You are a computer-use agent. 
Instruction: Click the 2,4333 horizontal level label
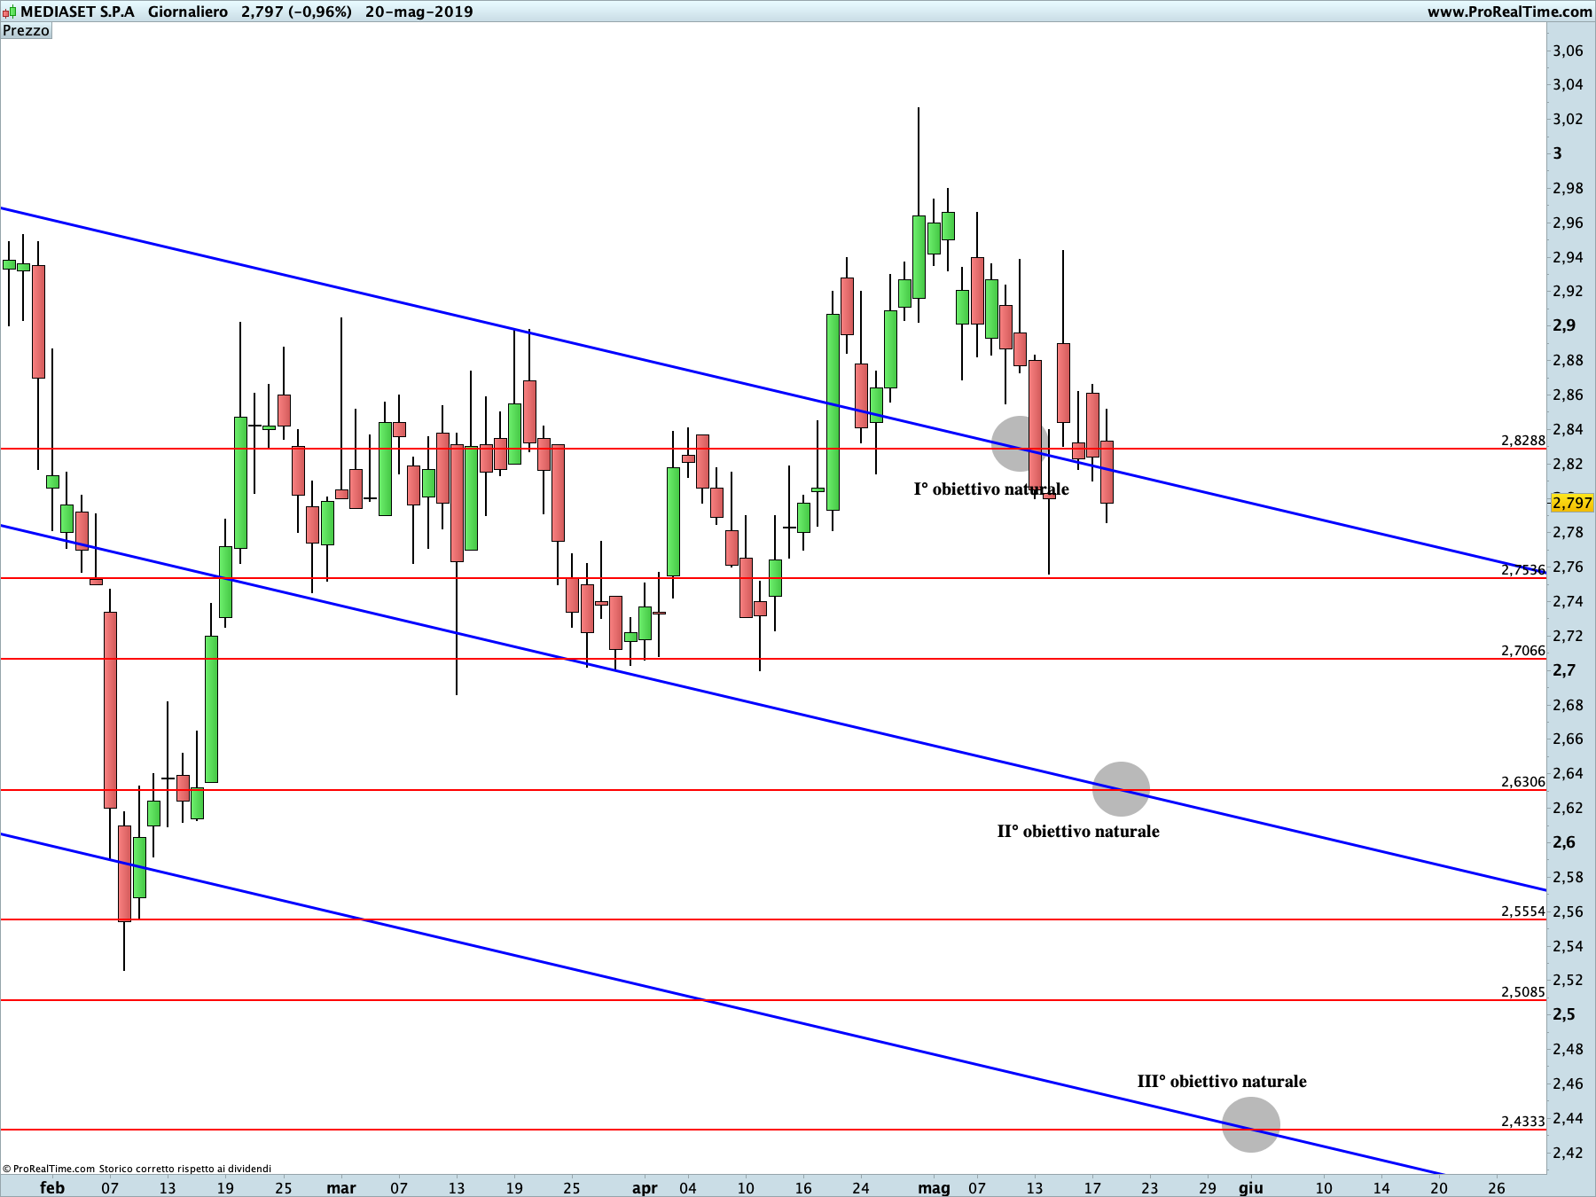click(1522, 1121)
